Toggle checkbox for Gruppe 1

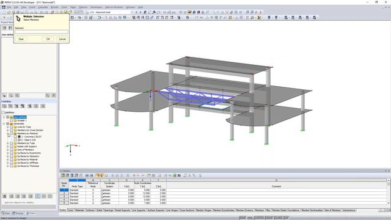click(12, 120)
